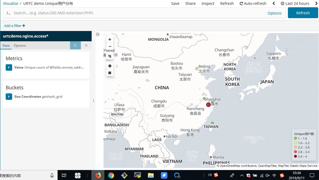Click Add a filter
The height and width of the screenshot is (180, 319).
click(x=15, y=26)
